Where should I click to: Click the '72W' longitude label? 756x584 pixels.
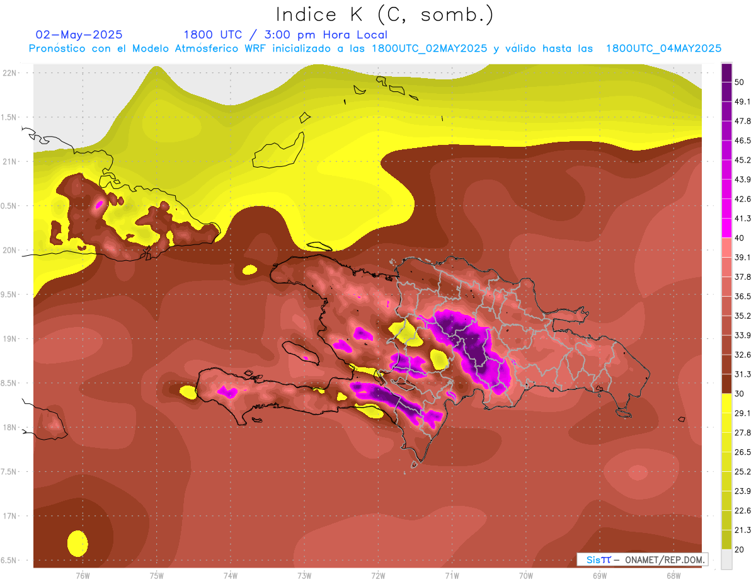pos(378,576)
